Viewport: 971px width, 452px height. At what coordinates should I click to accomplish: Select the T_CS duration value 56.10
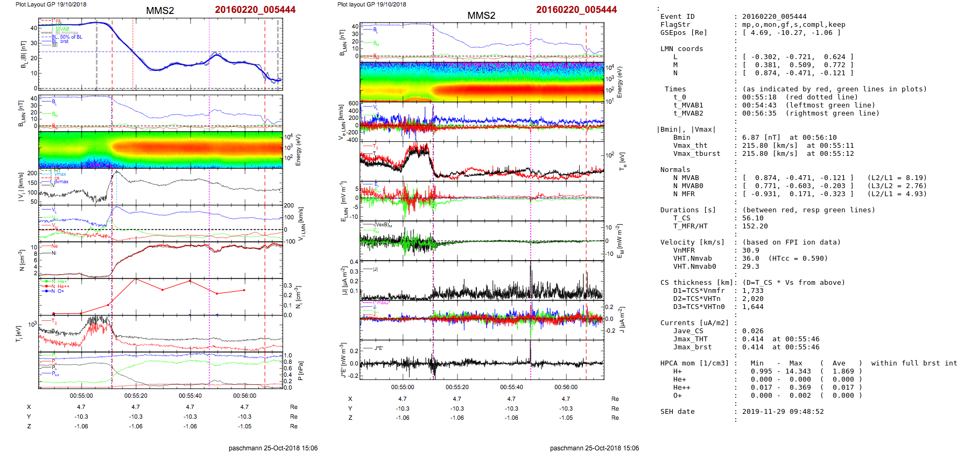click(752, 218)
